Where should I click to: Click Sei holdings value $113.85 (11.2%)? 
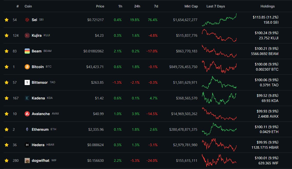coord(266,17)
